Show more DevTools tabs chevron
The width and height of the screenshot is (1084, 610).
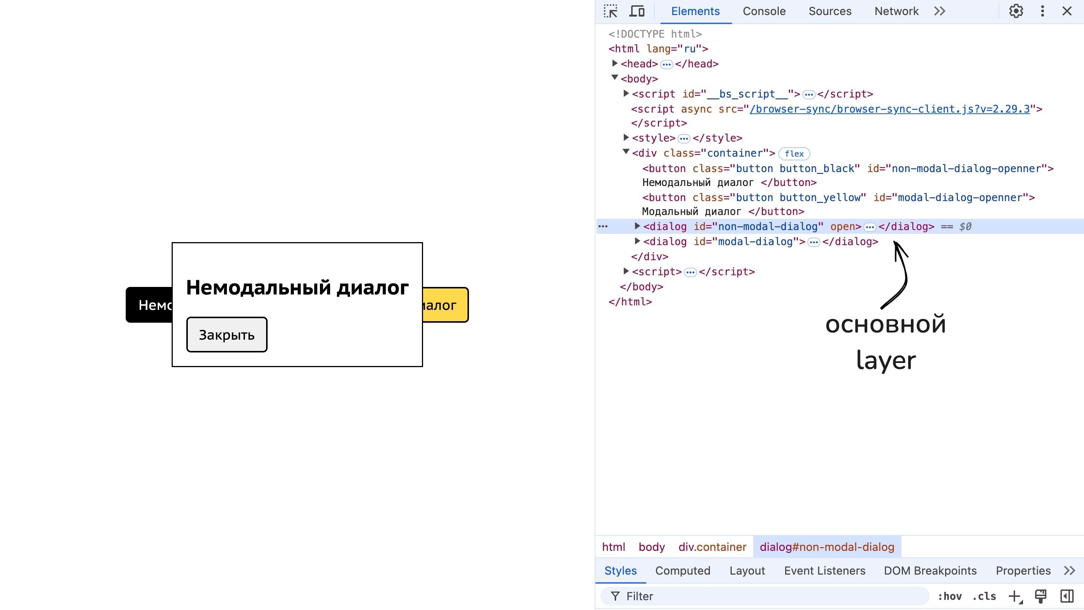pyautogui.click(x=940, y=11)
